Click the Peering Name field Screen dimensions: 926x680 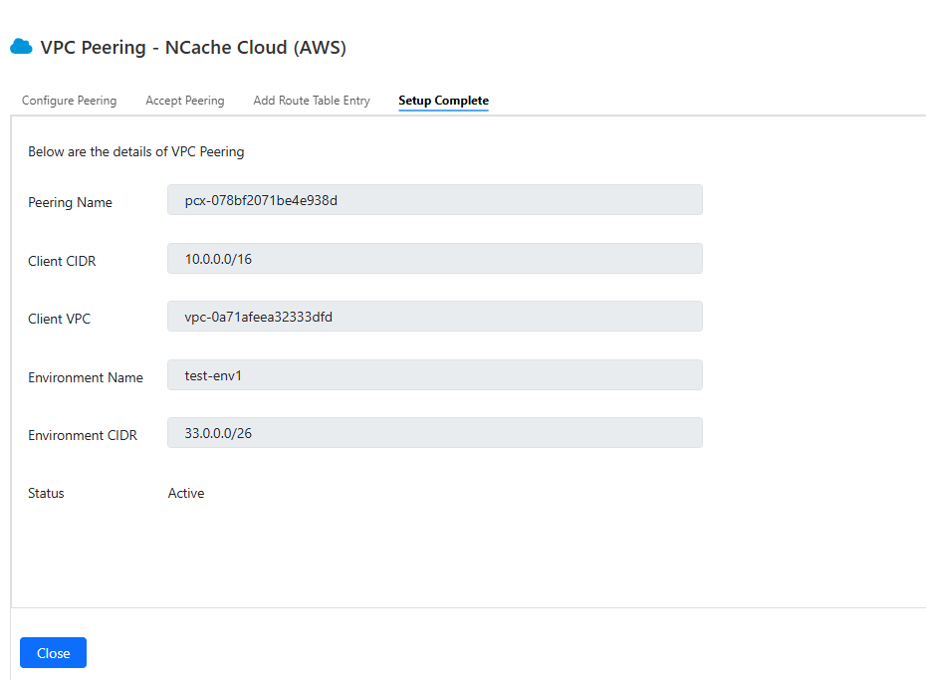pos(435,199)
